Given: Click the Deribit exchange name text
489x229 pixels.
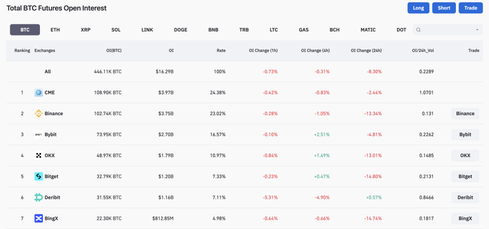Looking at the screenshot, I should (x=53, y=197).
